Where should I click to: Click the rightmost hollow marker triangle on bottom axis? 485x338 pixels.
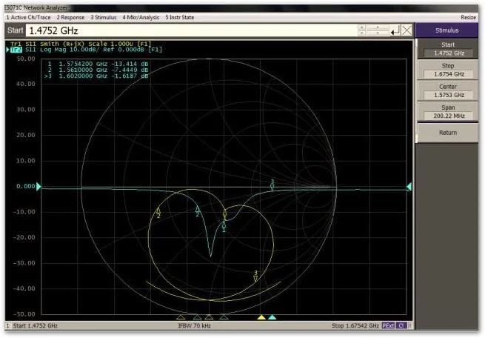click(x=224, y=317)
